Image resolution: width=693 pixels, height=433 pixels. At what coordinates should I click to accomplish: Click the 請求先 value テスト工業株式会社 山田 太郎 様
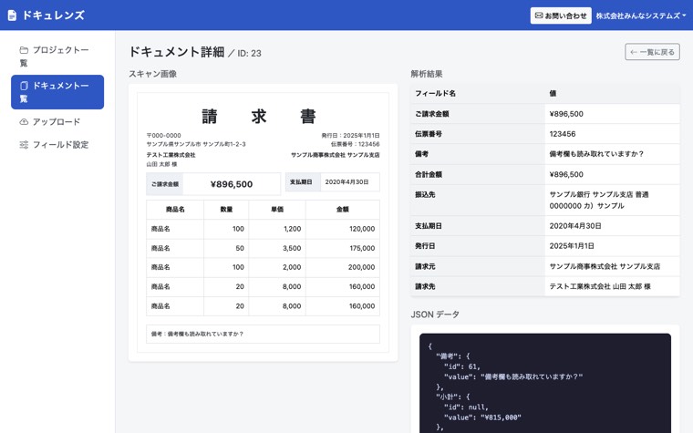600,286
